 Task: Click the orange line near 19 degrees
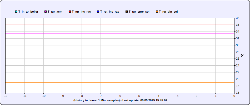tap(120, 83)
